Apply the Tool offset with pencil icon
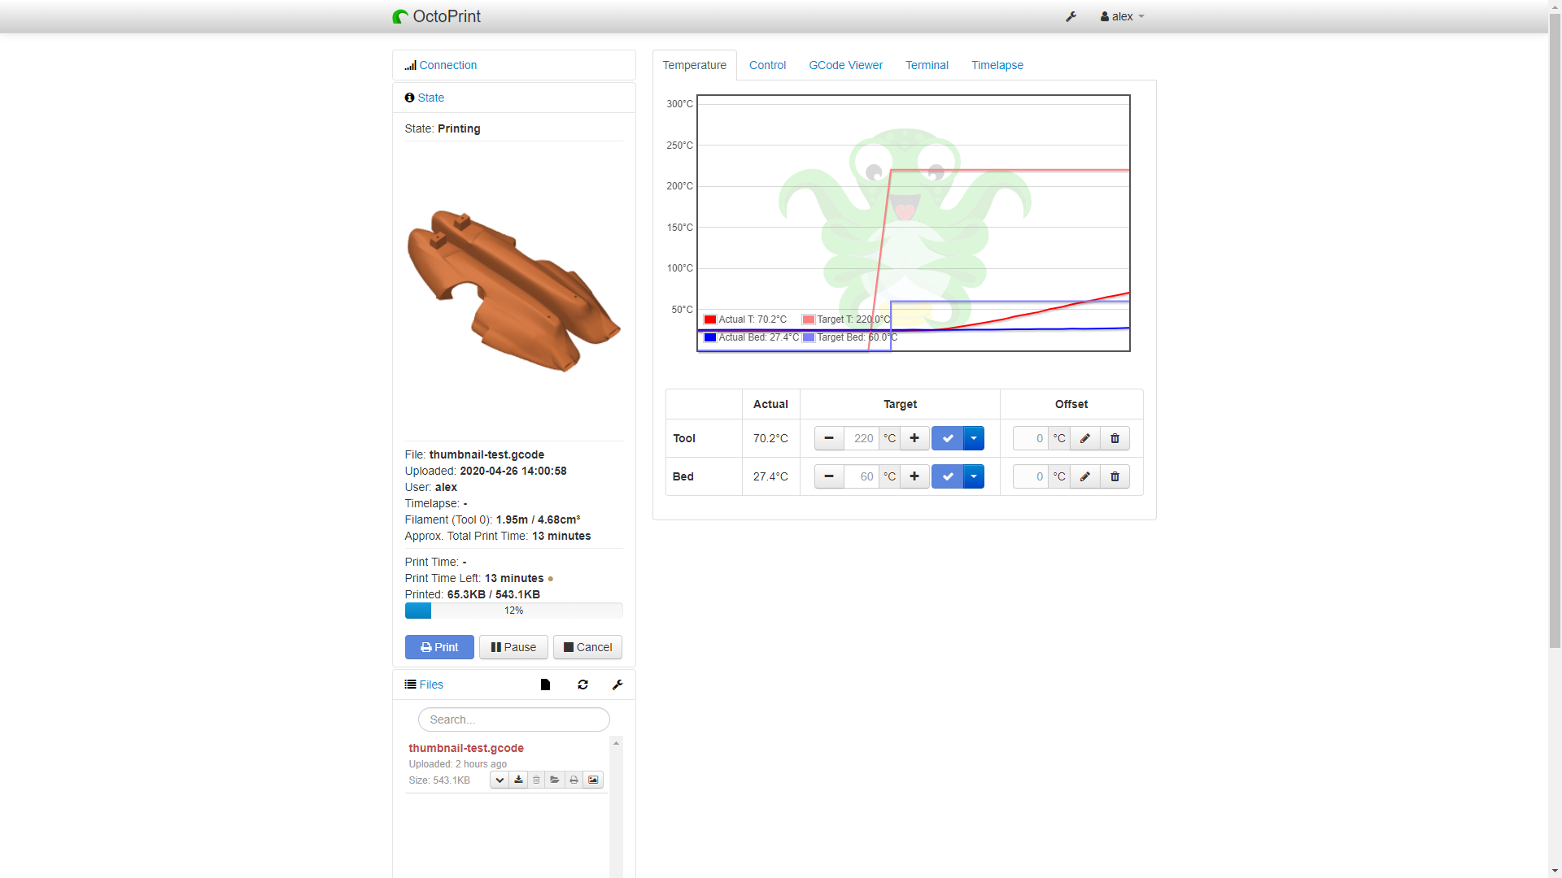The image size is (1562, 878). 1084,438
